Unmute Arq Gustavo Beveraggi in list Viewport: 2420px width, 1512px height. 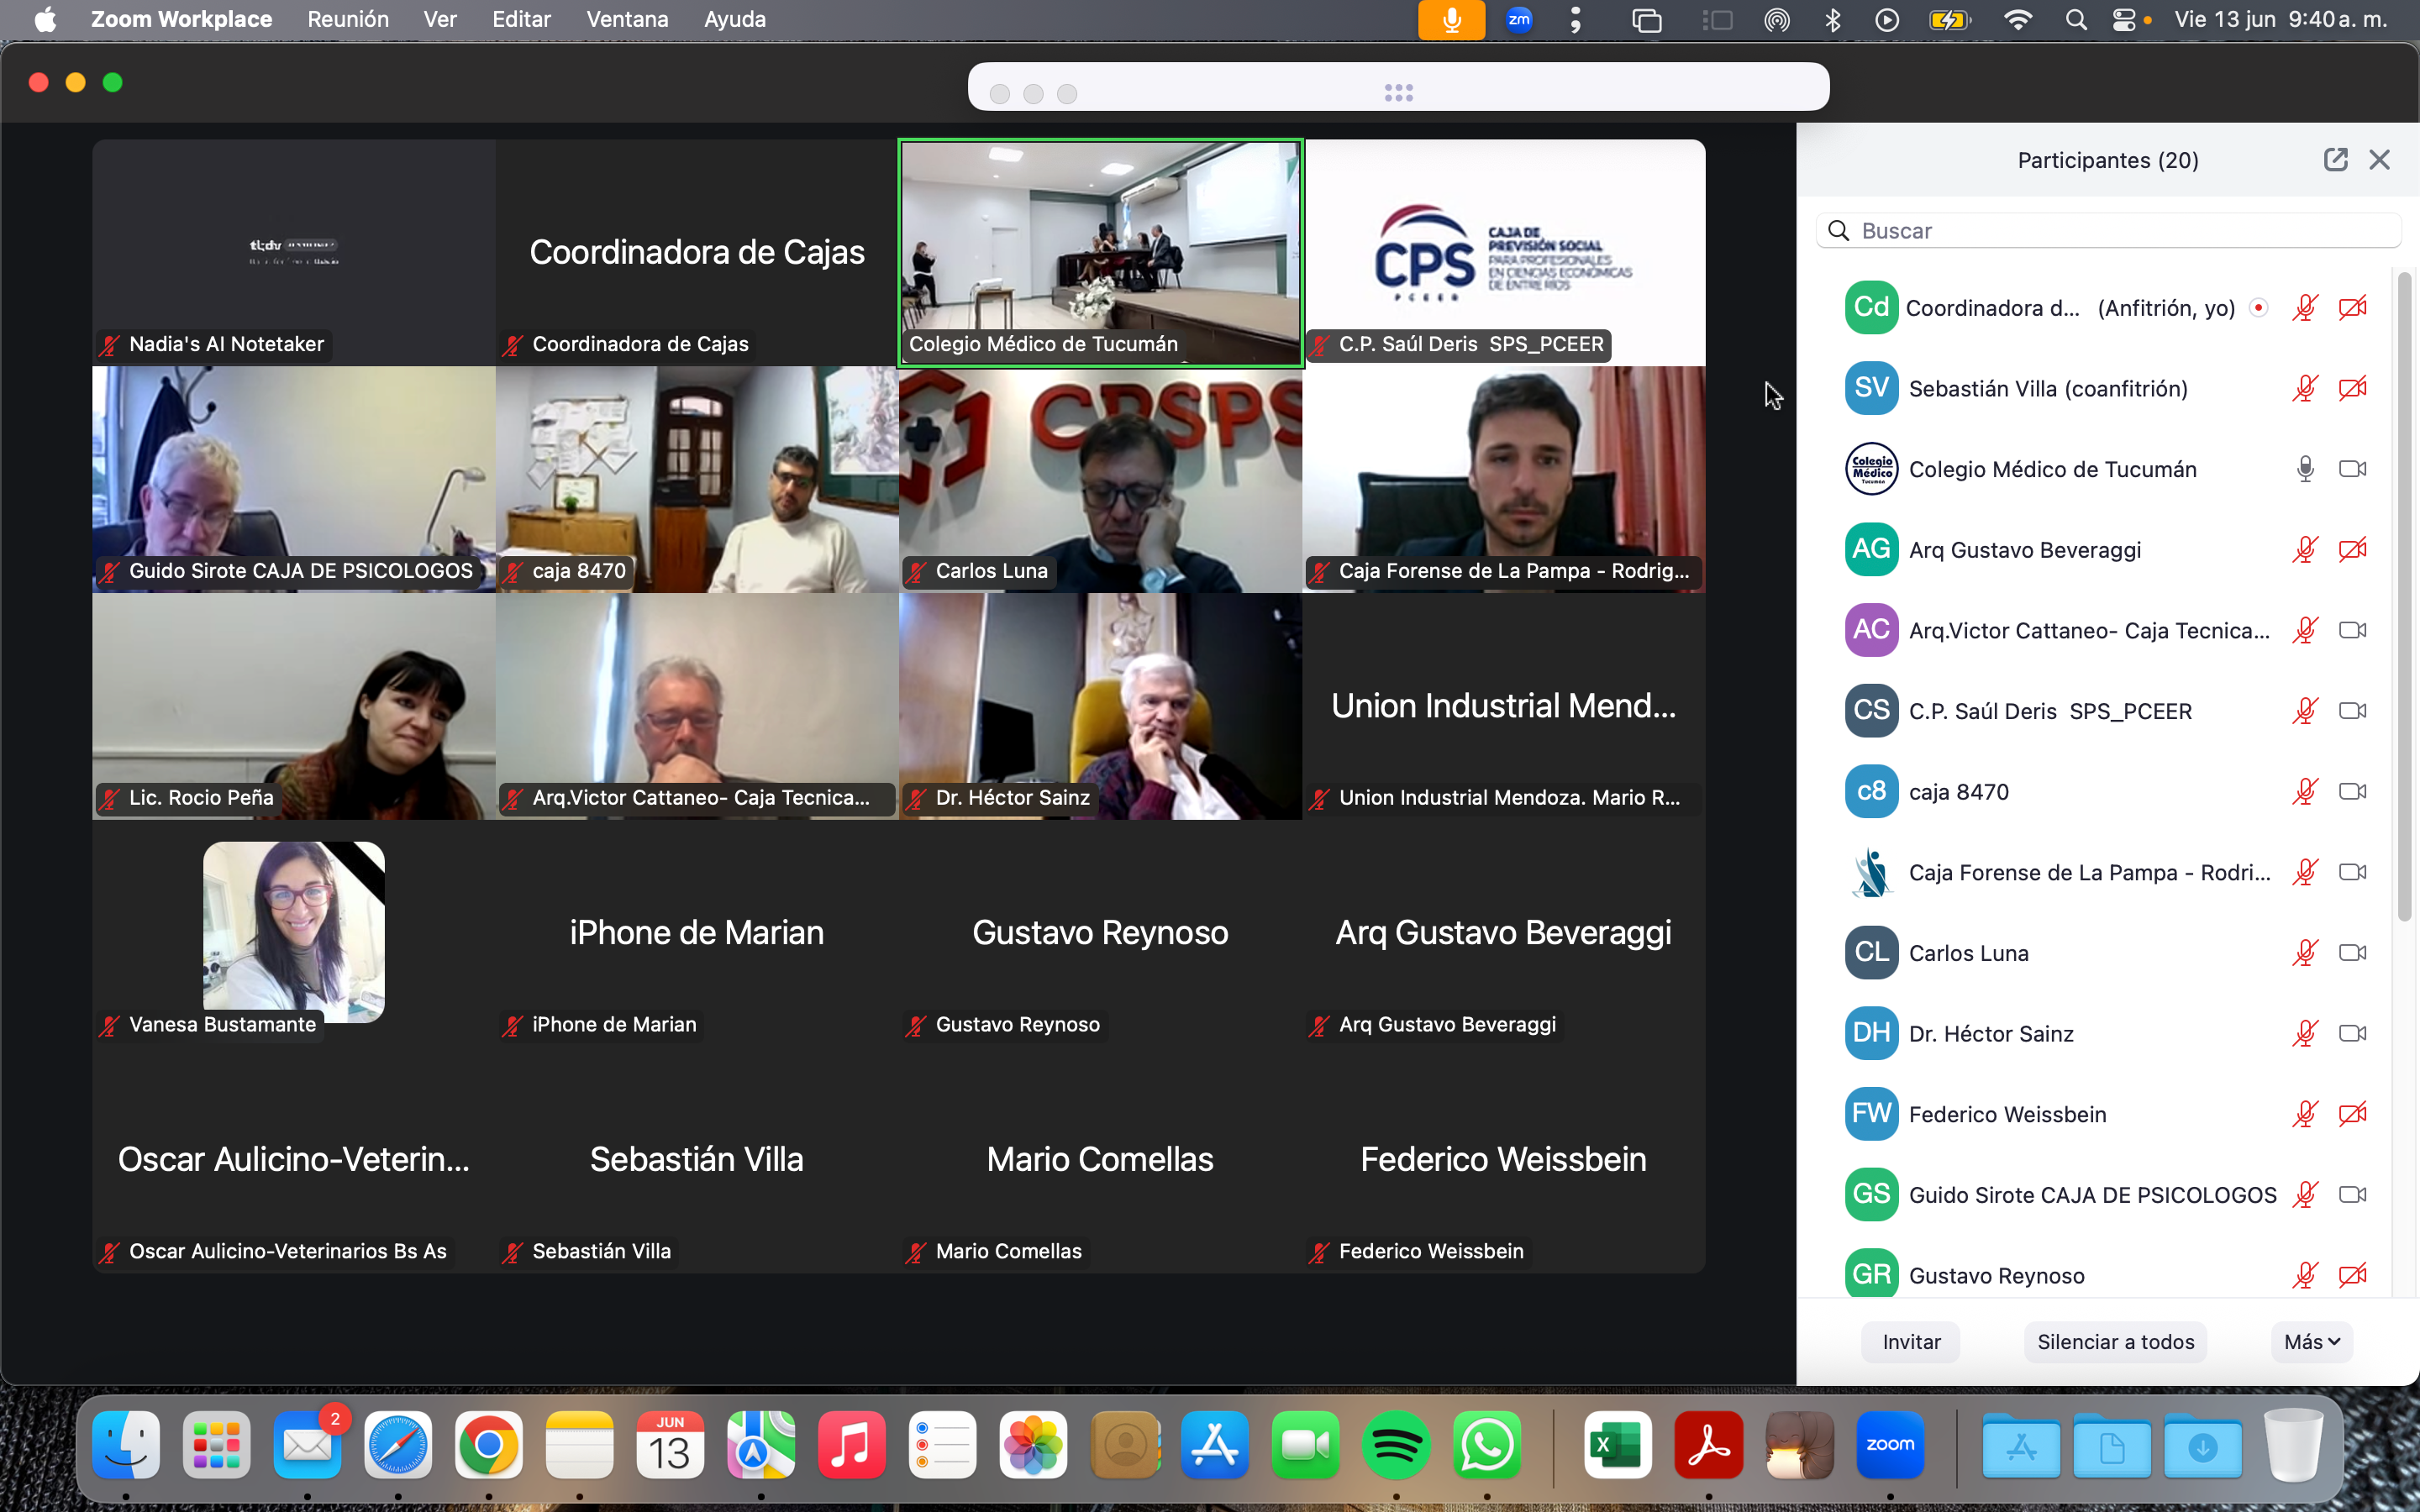click(x=2305, y=550)
